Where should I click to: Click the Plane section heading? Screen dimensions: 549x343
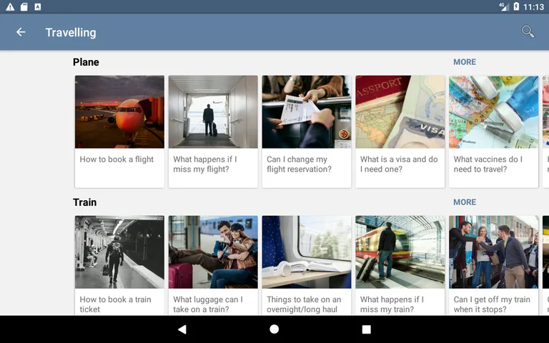(x=86, y=62)
